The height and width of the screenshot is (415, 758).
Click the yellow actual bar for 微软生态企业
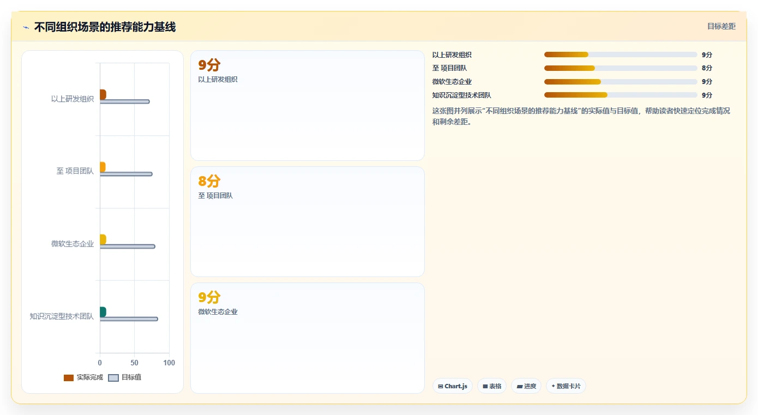click(103, 239)
